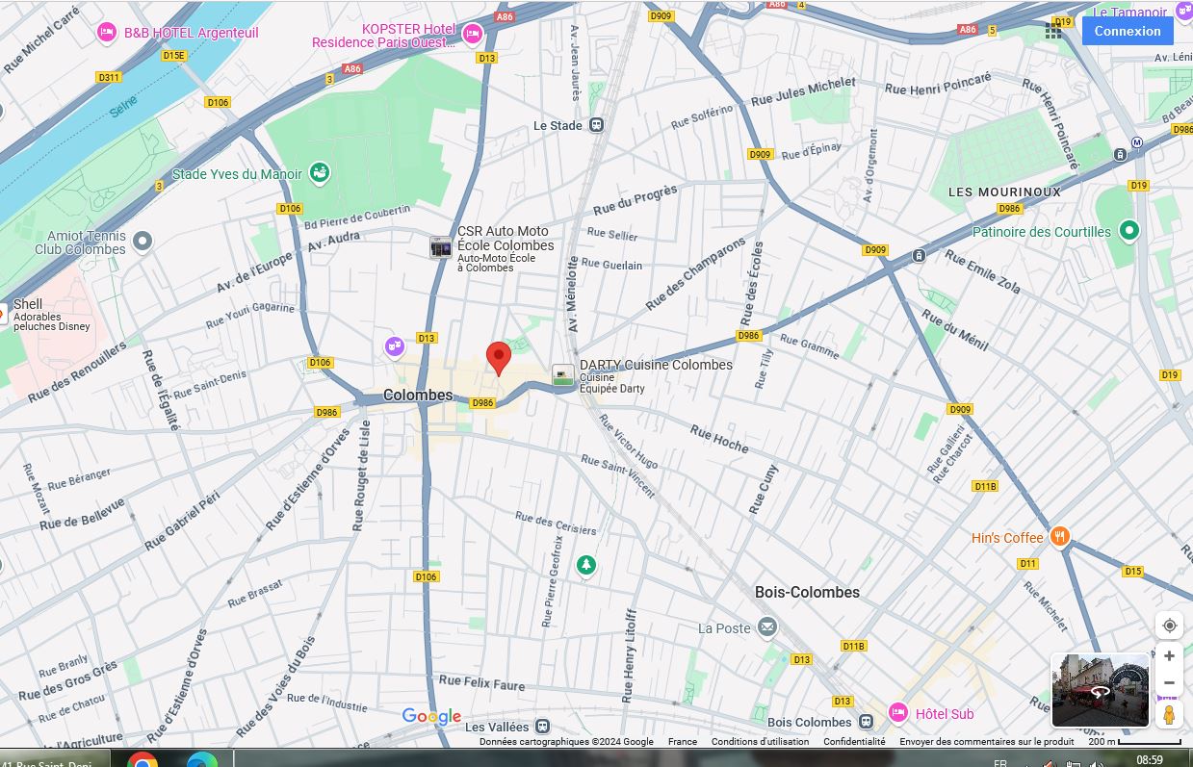The width and height of the screenshot is (1193, 767).
Task: Select the yellow Pegman Street View icon
Action: [1169, 715]
